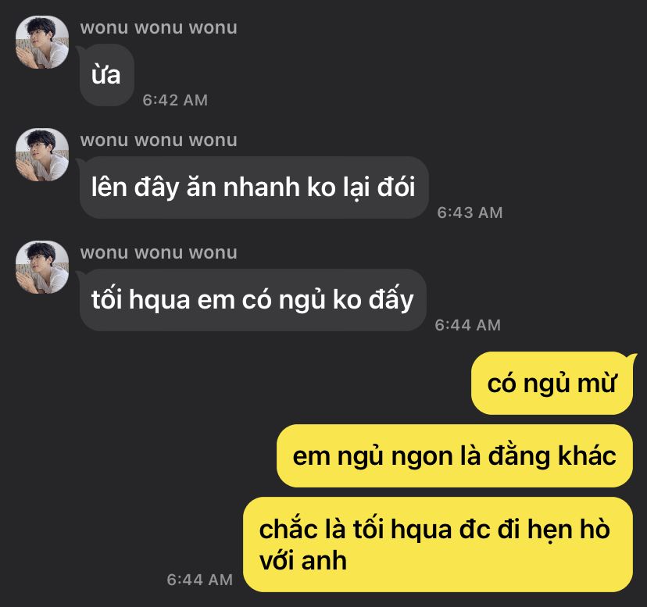Viewport: 647px width, 607px height.
Task: Select the 6:42 AM timestamp
Action: 175,100
